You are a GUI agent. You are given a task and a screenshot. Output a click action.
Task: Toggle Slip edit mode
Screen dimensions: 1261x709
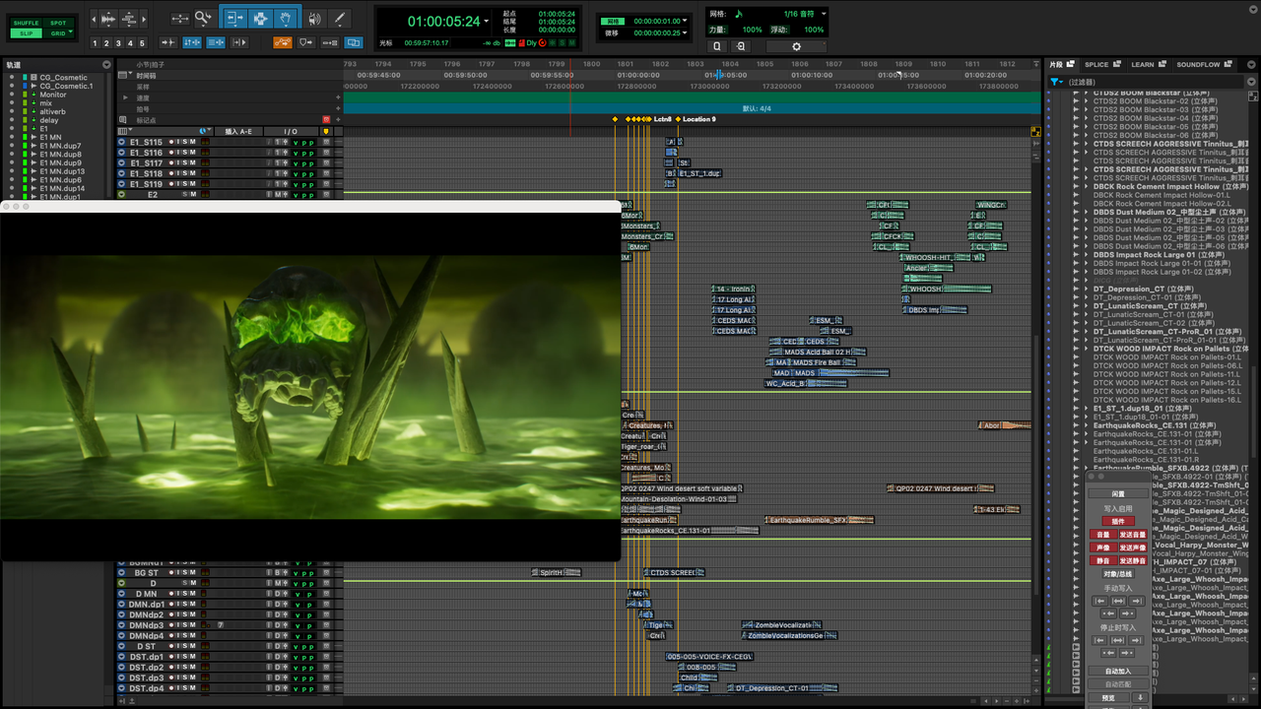coord(26,32)
